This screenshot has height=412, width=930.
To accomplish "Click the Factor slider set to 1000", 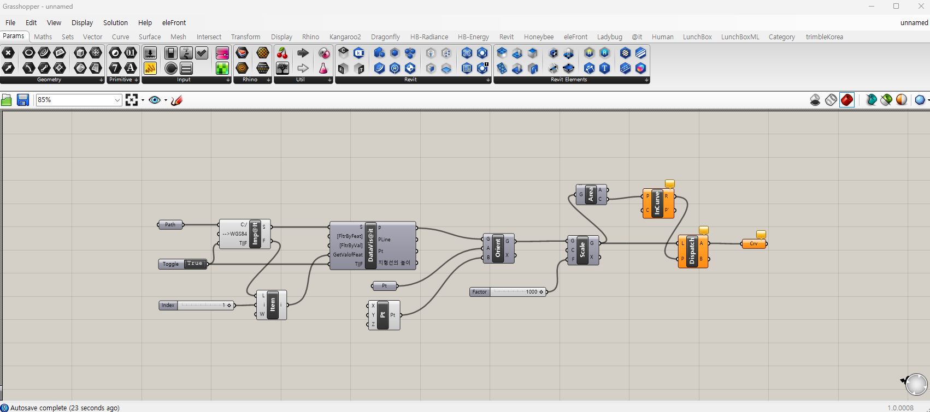I will pyautogui.click(x=516, y=292).
